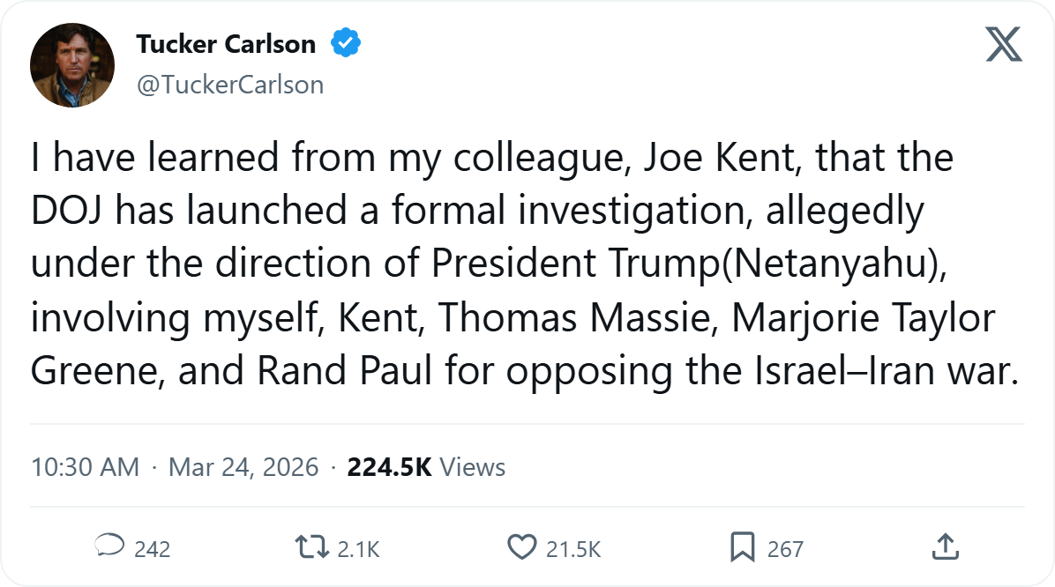Click "Rand Paul" in the tweet text
Image resolution: width=1055 pixels, height=587 pixels.
click(344, 372)
